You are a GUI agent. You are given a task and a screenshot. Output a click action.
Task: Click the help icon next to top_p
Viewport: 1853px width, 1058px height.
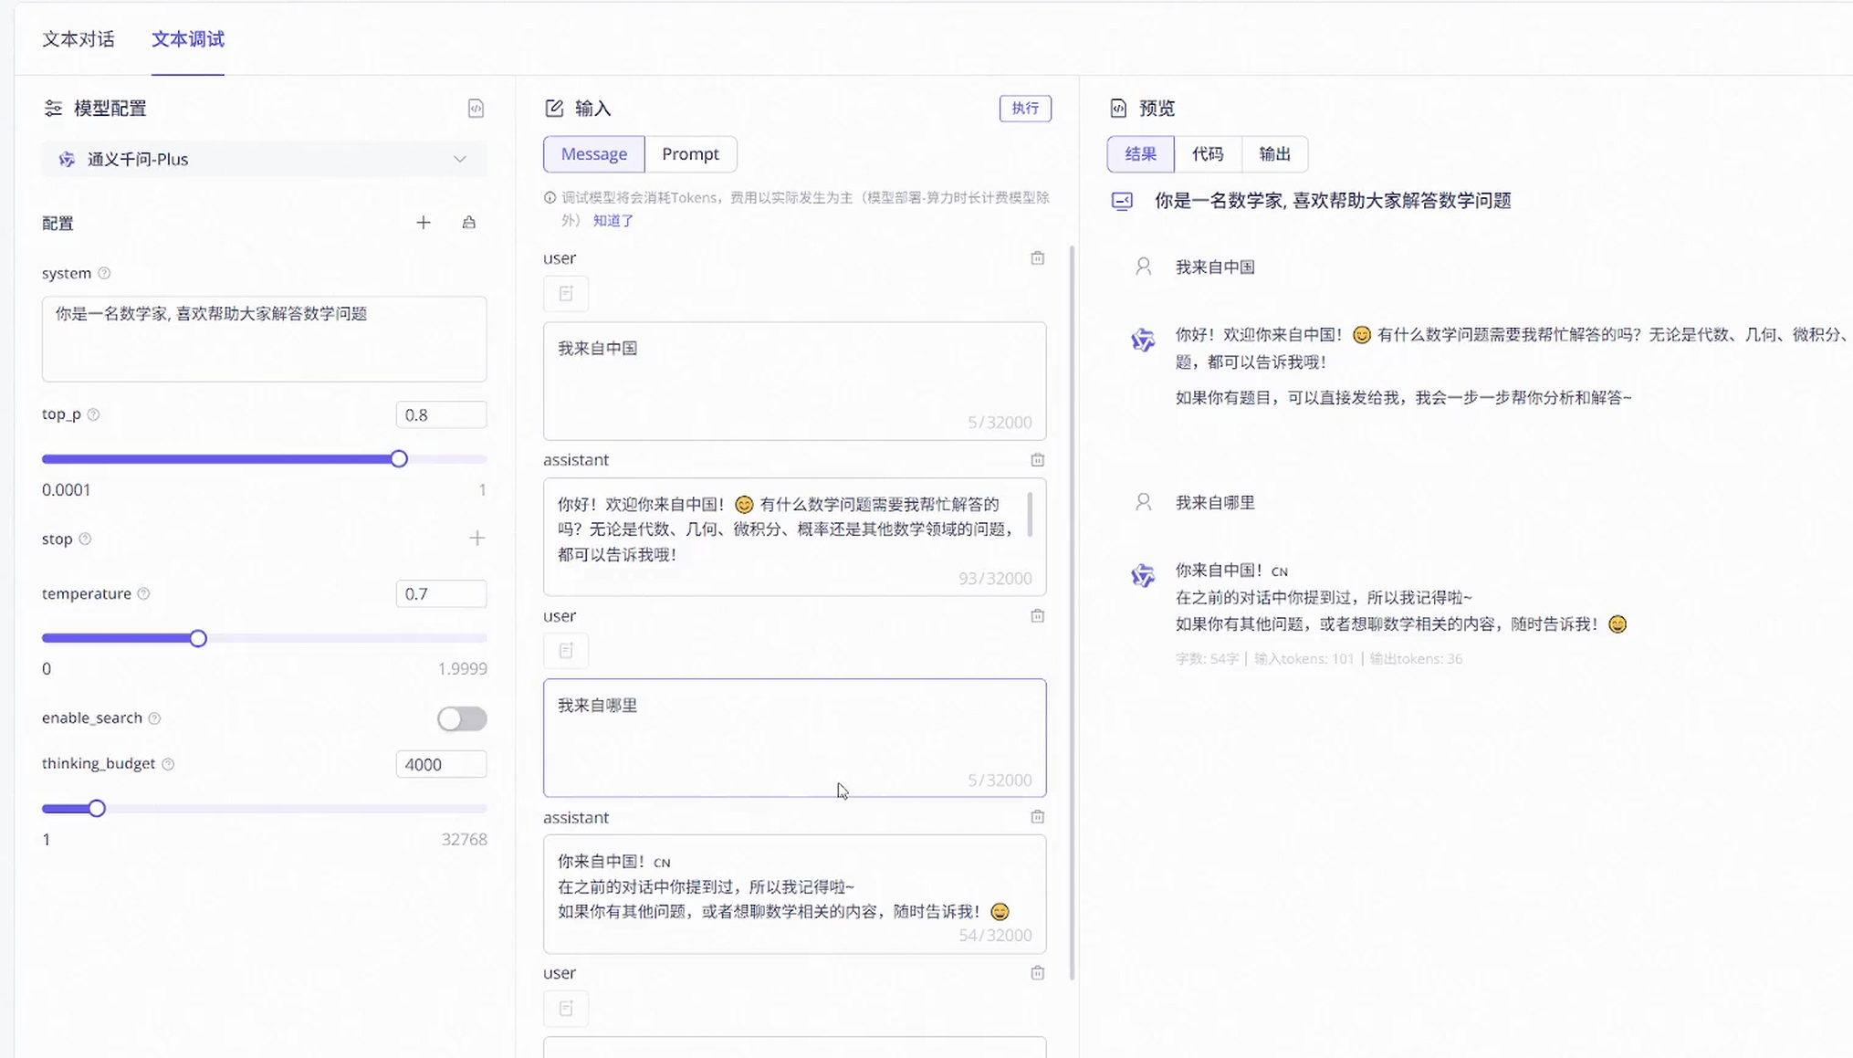93,414
